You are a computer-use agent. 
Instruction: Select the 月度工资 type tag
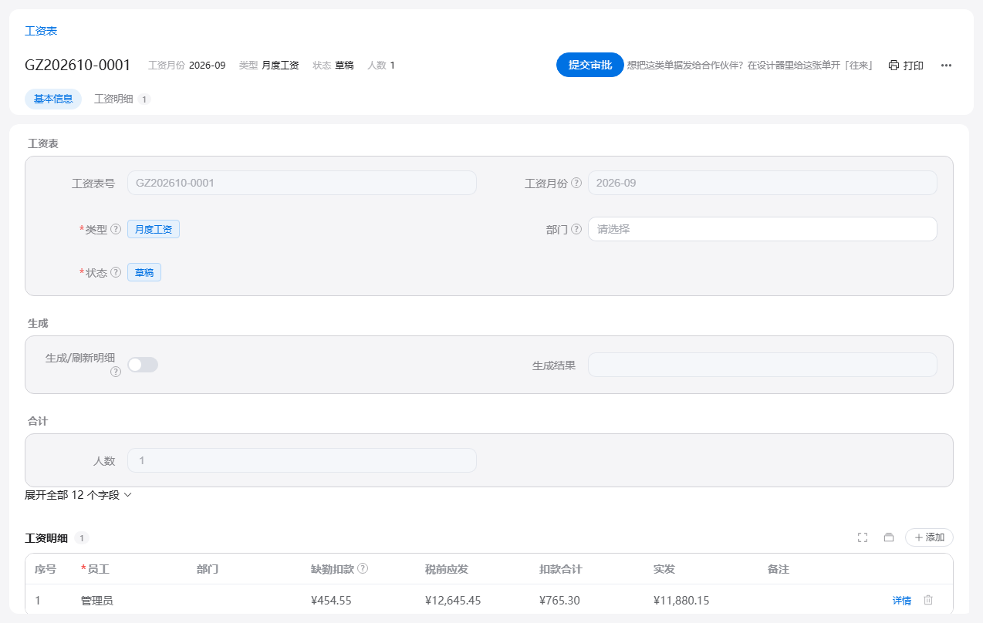click(154, 229)
